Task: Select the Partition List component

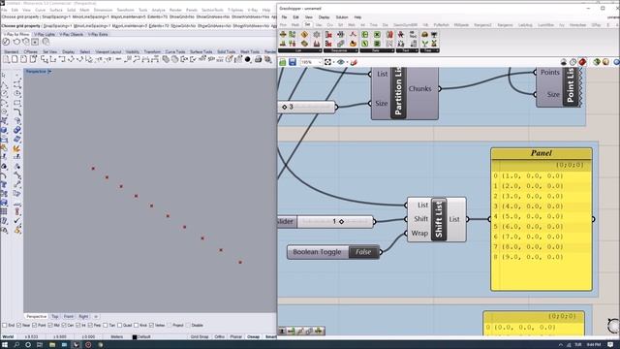Action: click(398, 93)
